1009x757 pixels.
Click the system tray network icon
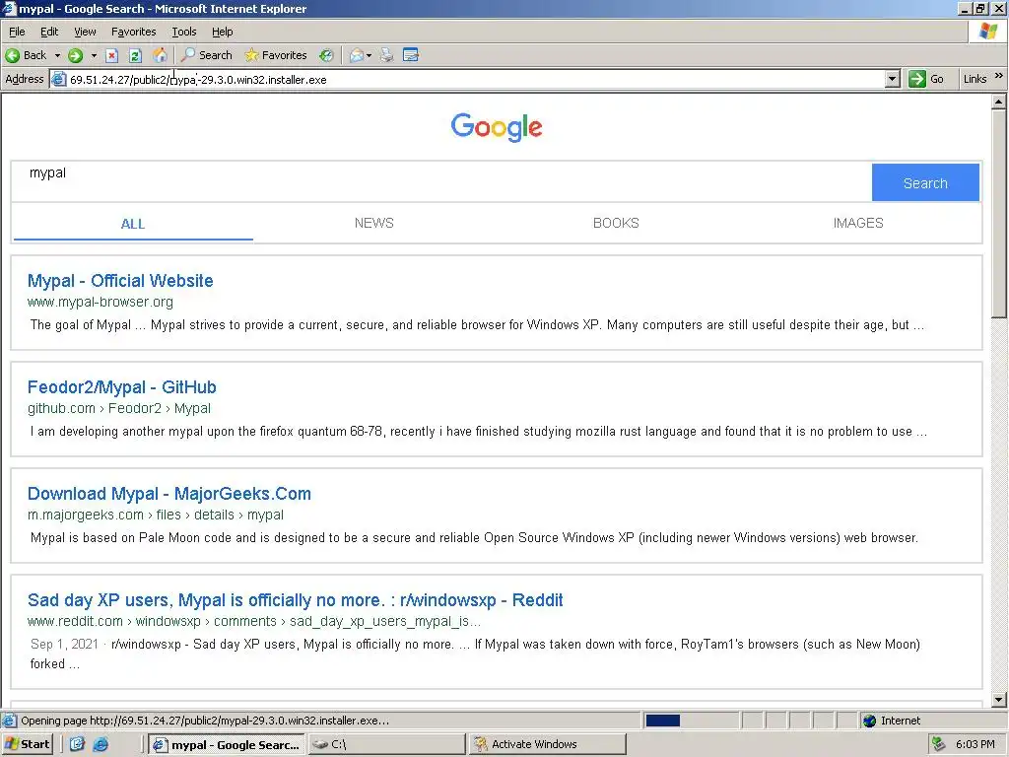coord(938,744)
